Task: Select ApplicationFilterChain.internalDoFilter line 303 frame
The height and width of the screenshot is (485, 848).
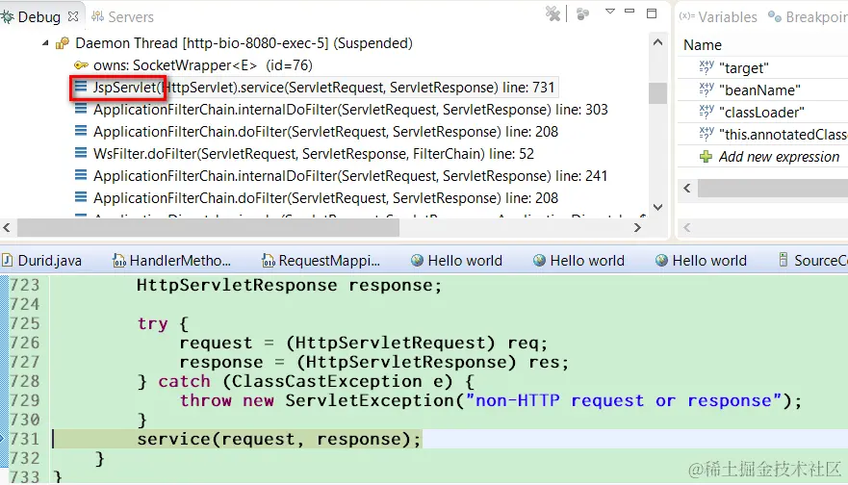Action: (x=350, y=110)
